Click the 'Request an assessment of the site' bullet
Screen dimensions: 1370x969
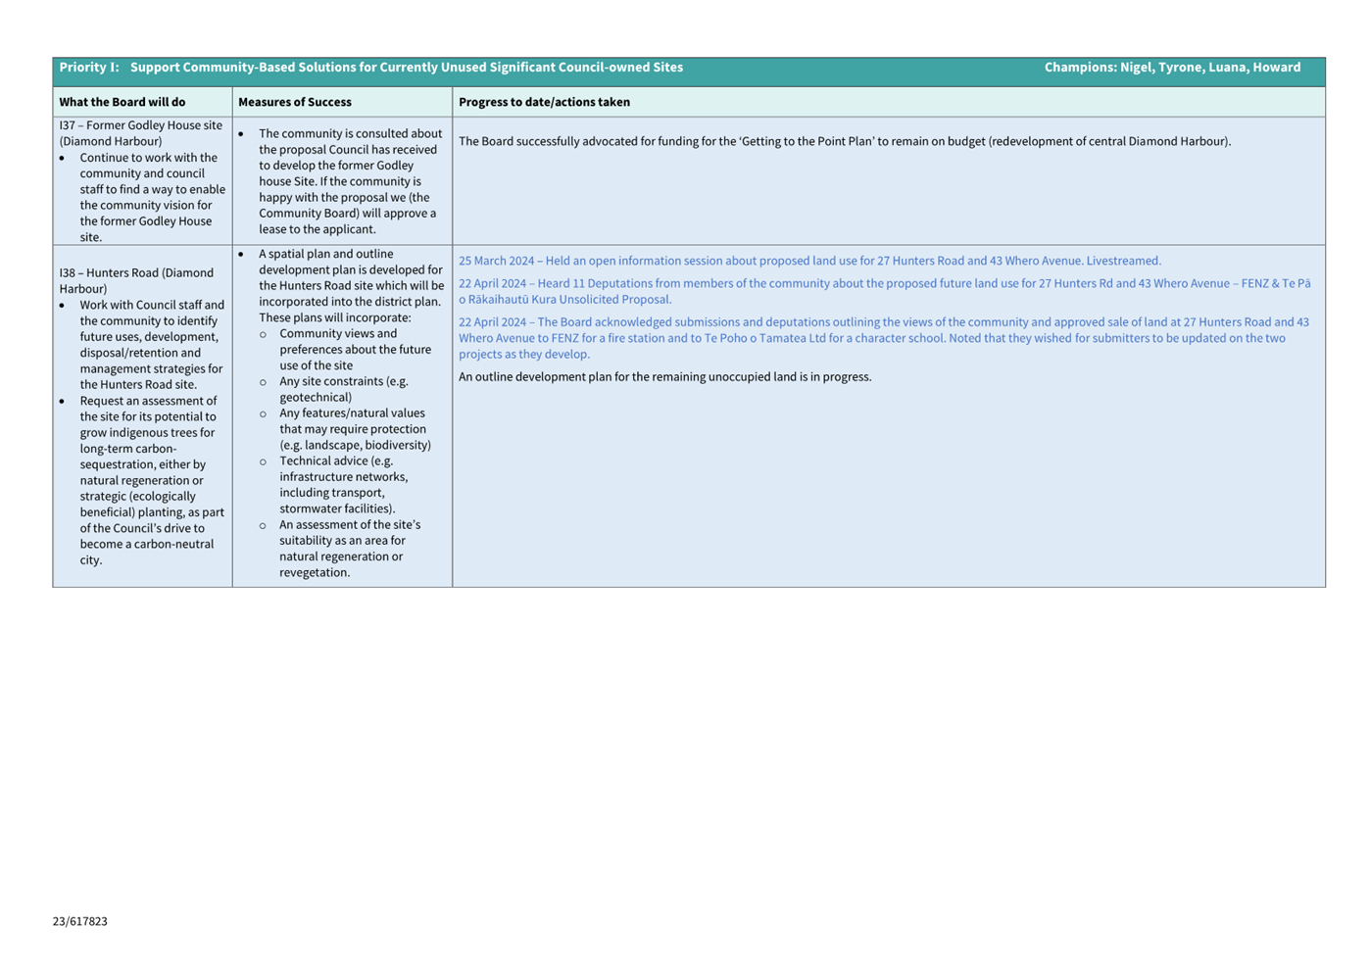click(x=152, y=480)
